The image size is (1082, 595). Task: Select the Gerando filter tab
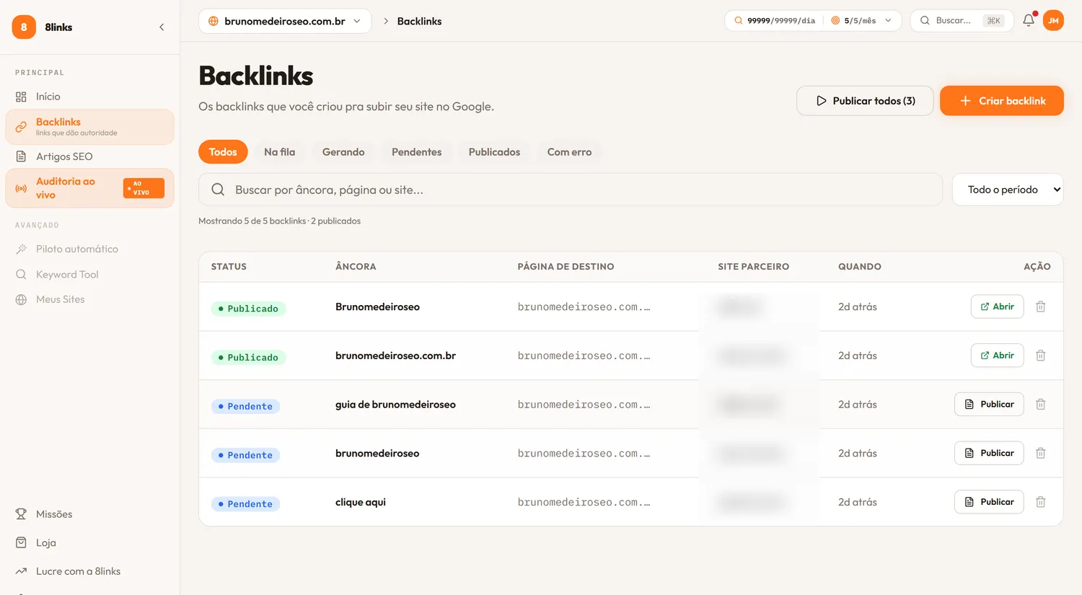coord(343,152)
